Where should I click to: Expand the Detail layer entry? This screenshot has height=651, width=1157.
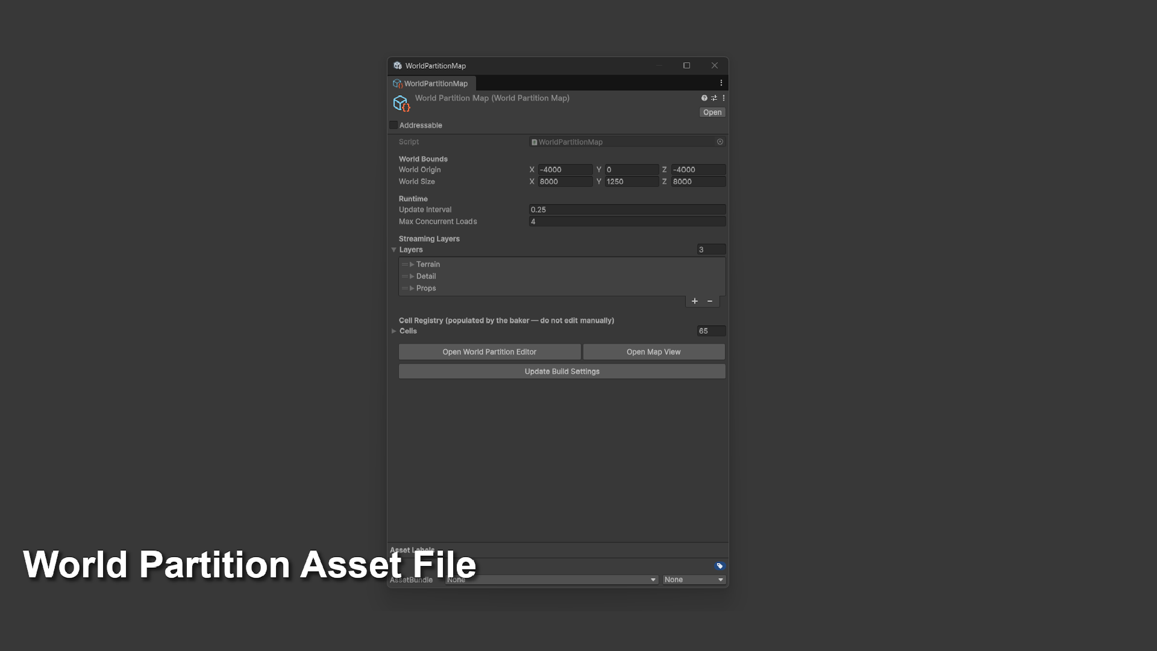click(412, 276)
